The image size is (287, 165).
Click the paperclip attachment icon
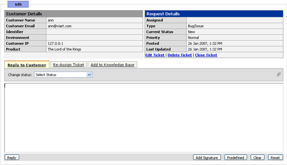[279, 74]
